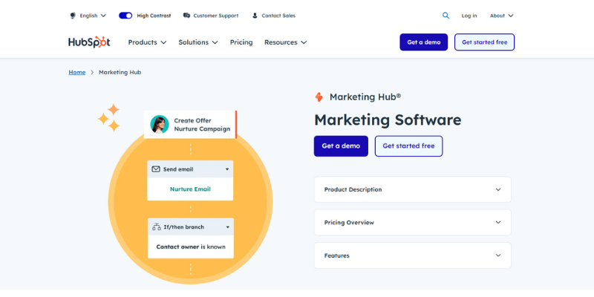Open the Send email card dropdown arrow
594x297 pixels.
click(x=227, y=169)
